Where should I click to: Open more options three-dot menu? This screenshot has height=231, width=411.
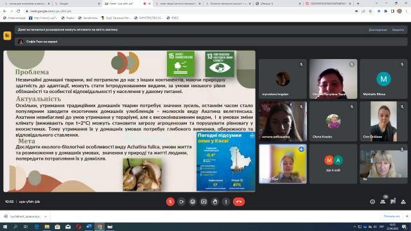pyautogui.click(x=226, y=201)
